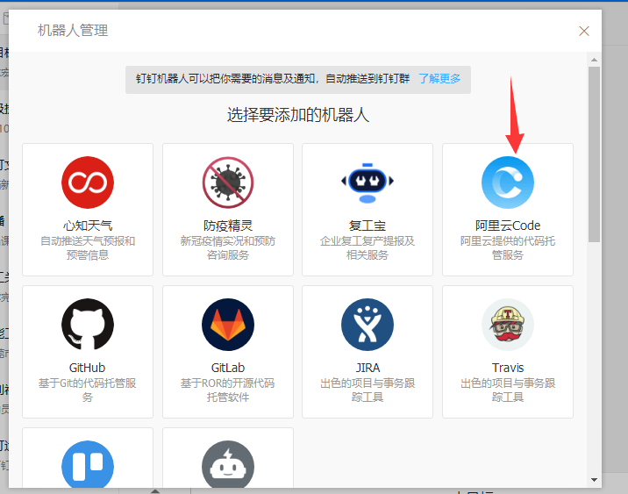Close the 机器人管理 dialog
The width and height of the screenshot is (628, 494).
tap(584, 31)
